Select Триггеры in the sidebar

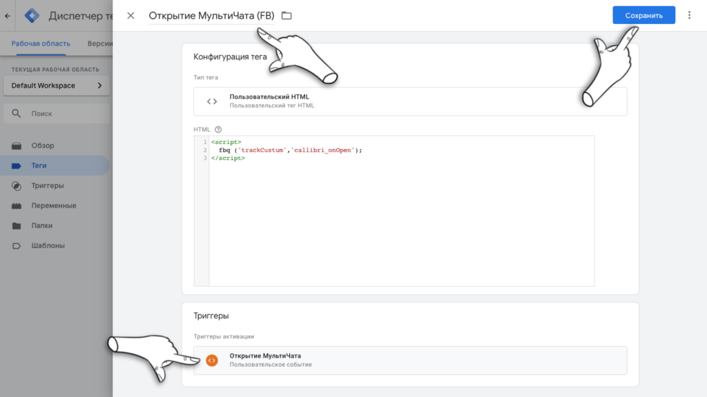point(47,186)
